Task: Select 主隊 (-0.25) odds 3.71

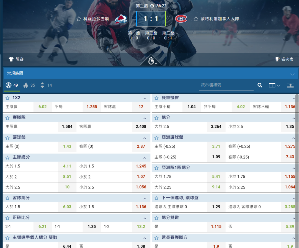Action: tap(216, 146)
